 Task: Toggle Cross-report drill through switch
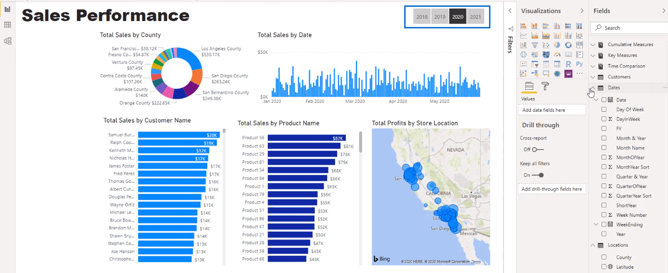(538, 149)
